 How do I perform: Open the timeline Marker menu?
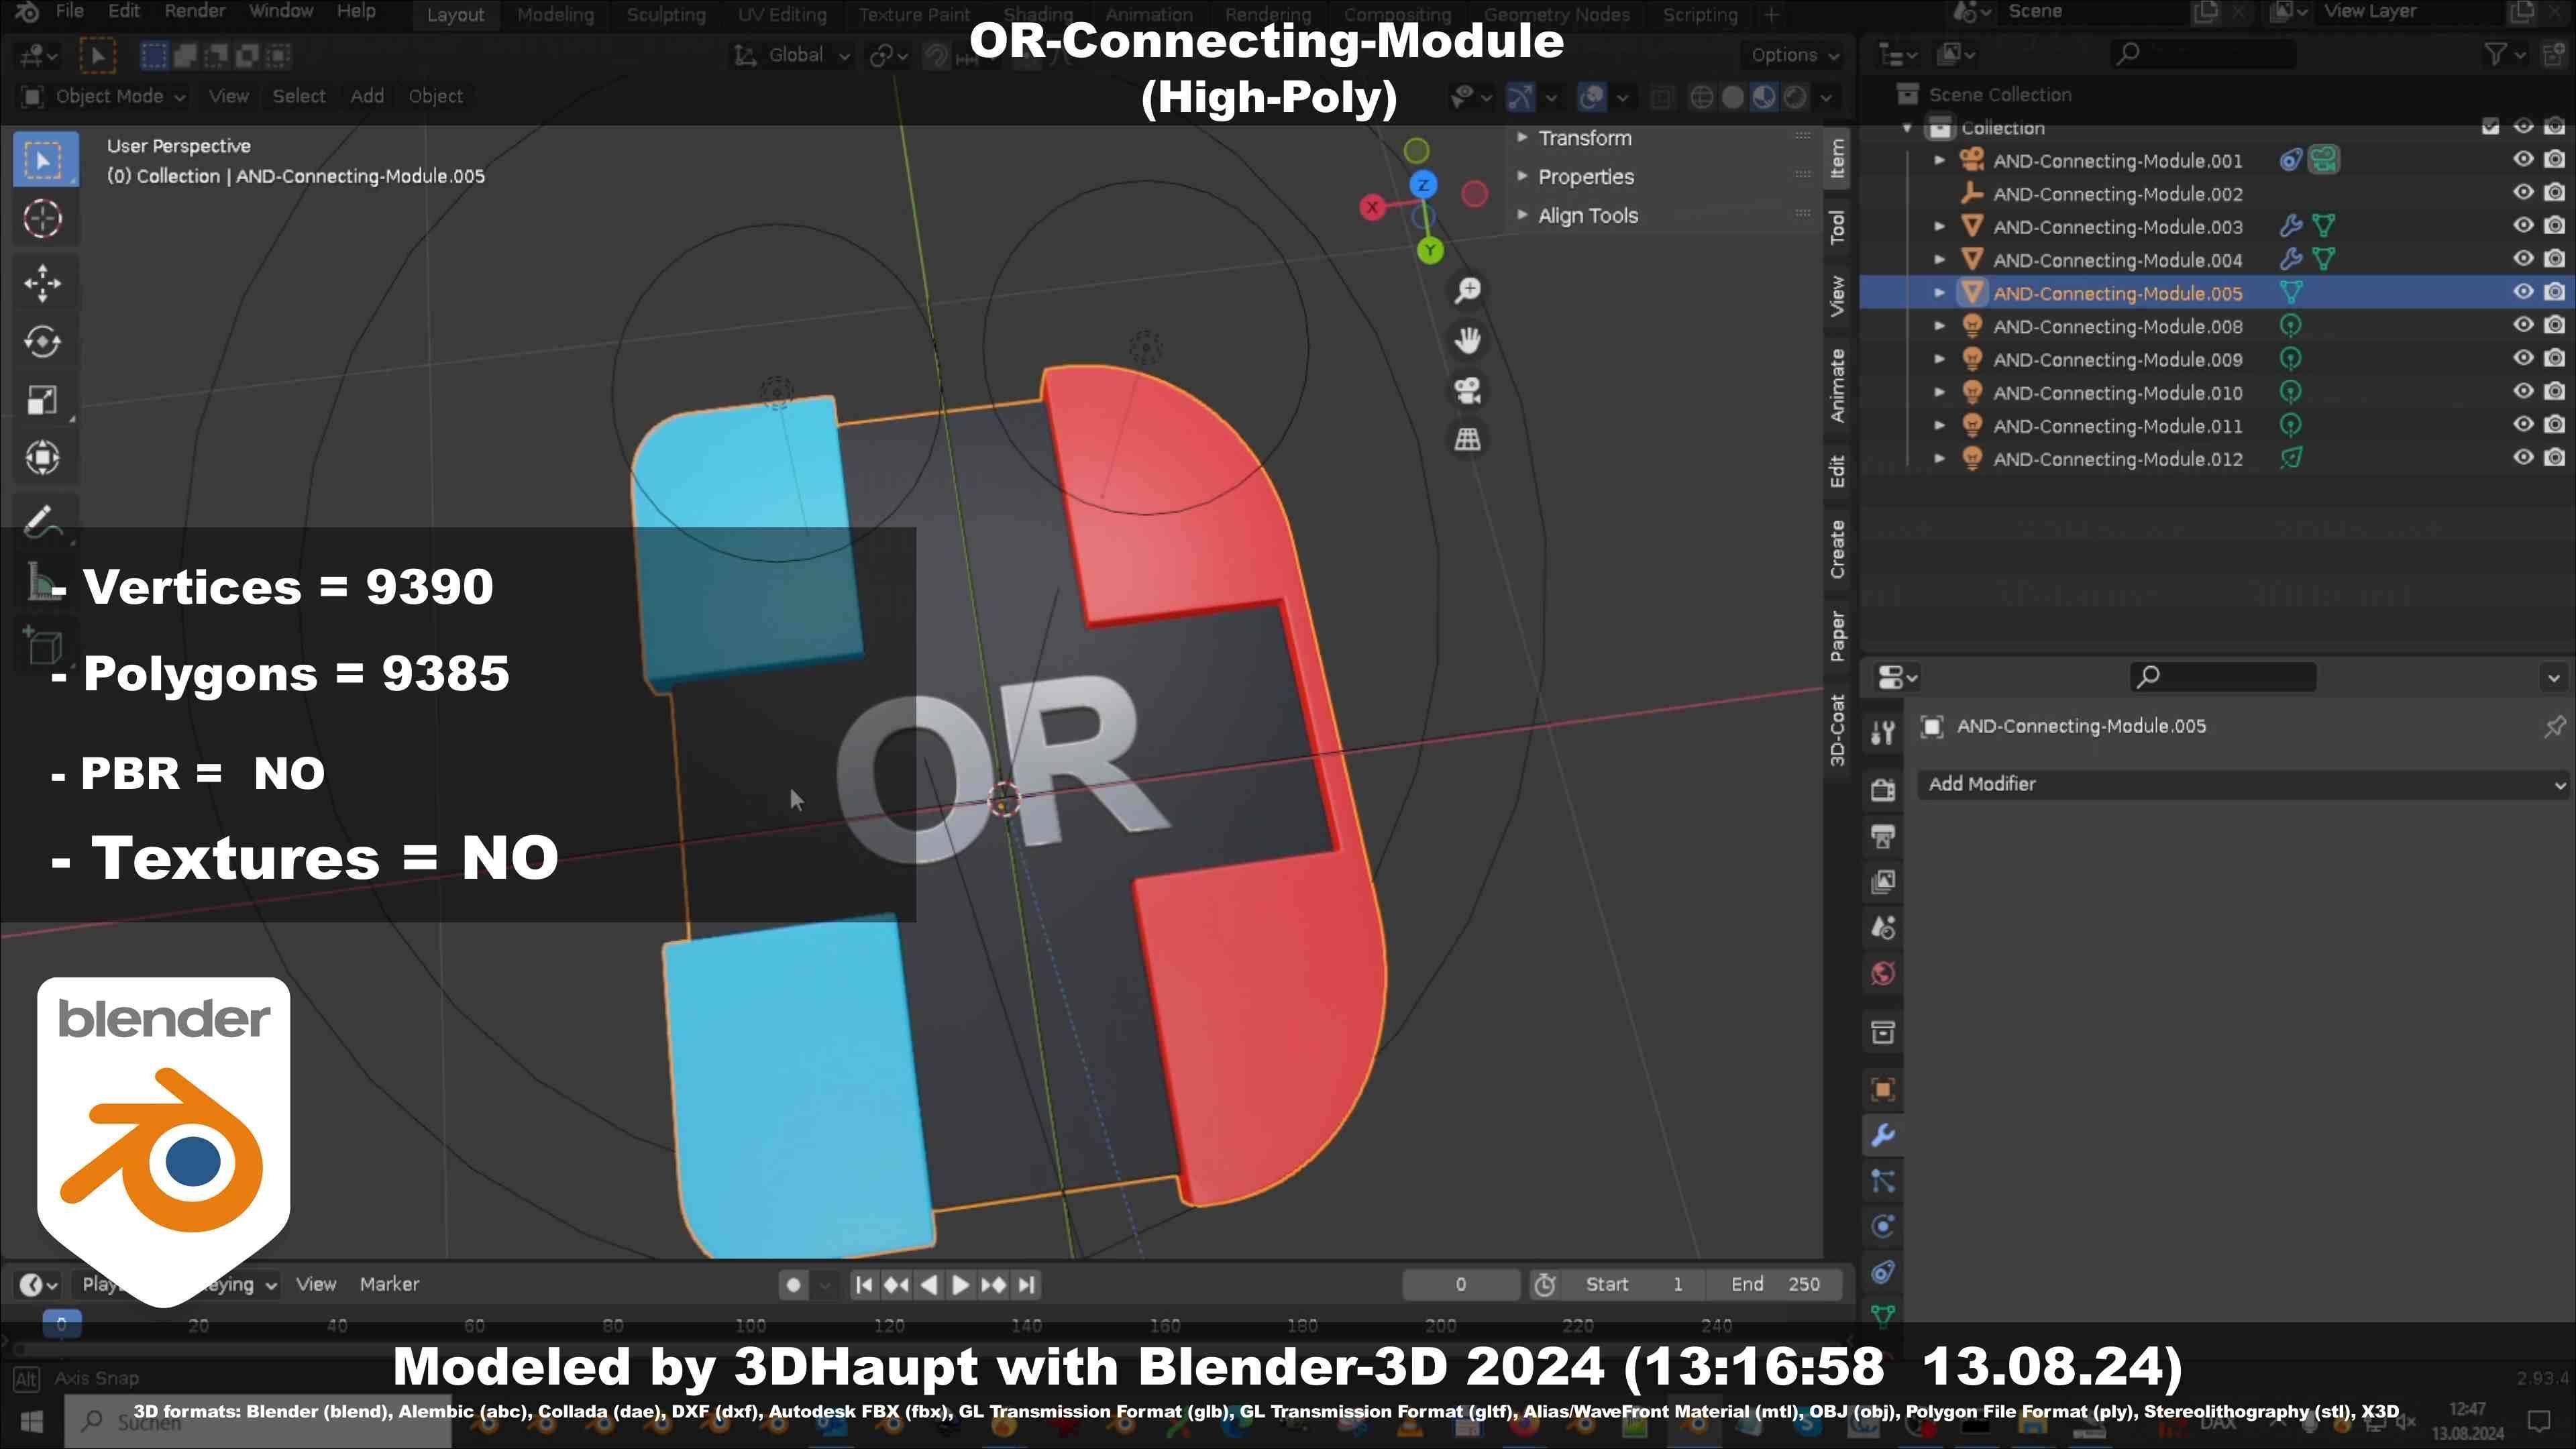click(x=389, y=1284)
